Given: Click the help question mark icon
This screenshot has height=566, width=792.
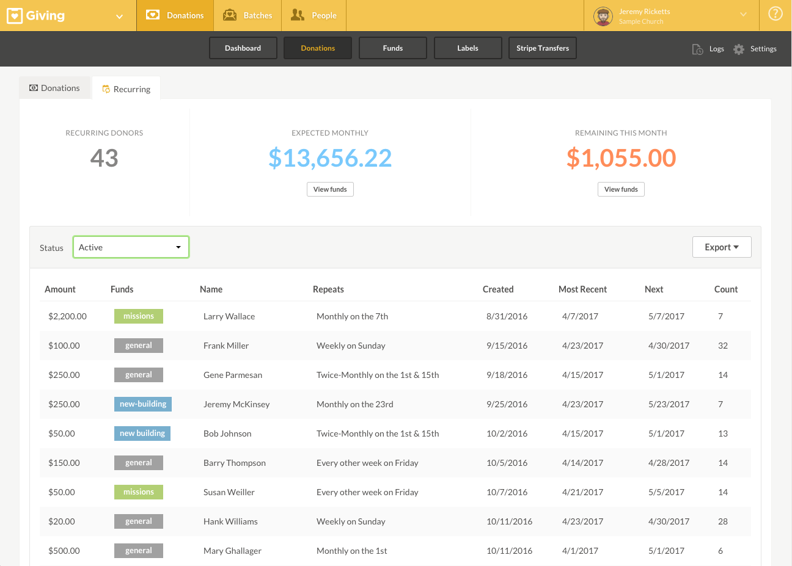Looking at the screenshot, I should 776,14.
